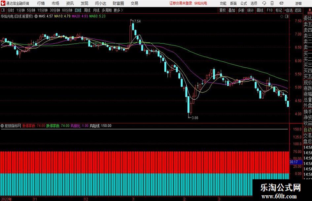Open the 市场 menu
The height and width of the screenshot is (201, 312).
point(55,3)
